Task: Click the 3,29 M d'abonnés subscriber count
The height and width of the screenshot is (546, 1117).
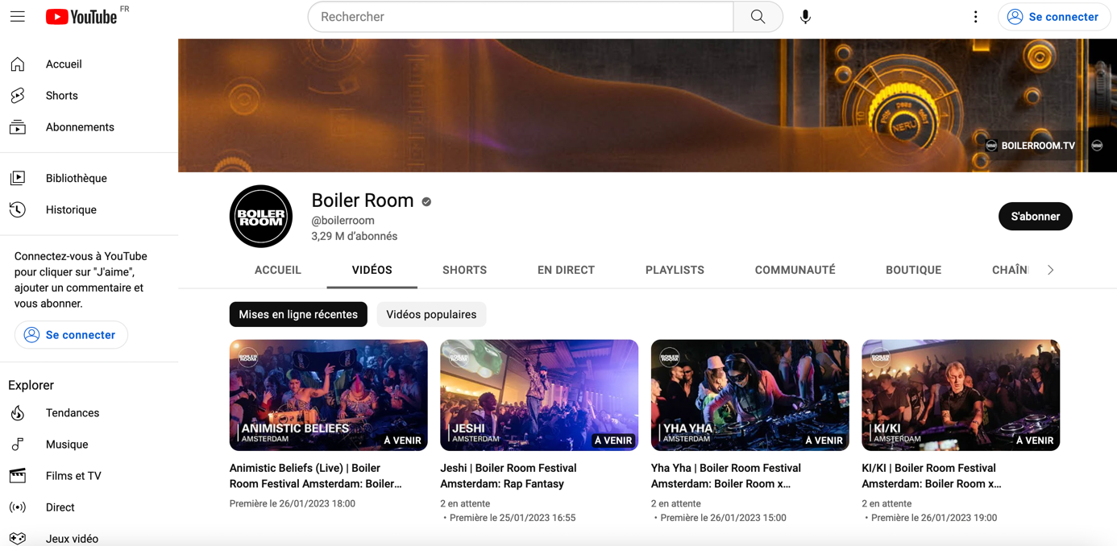Action: coord(355,237)
